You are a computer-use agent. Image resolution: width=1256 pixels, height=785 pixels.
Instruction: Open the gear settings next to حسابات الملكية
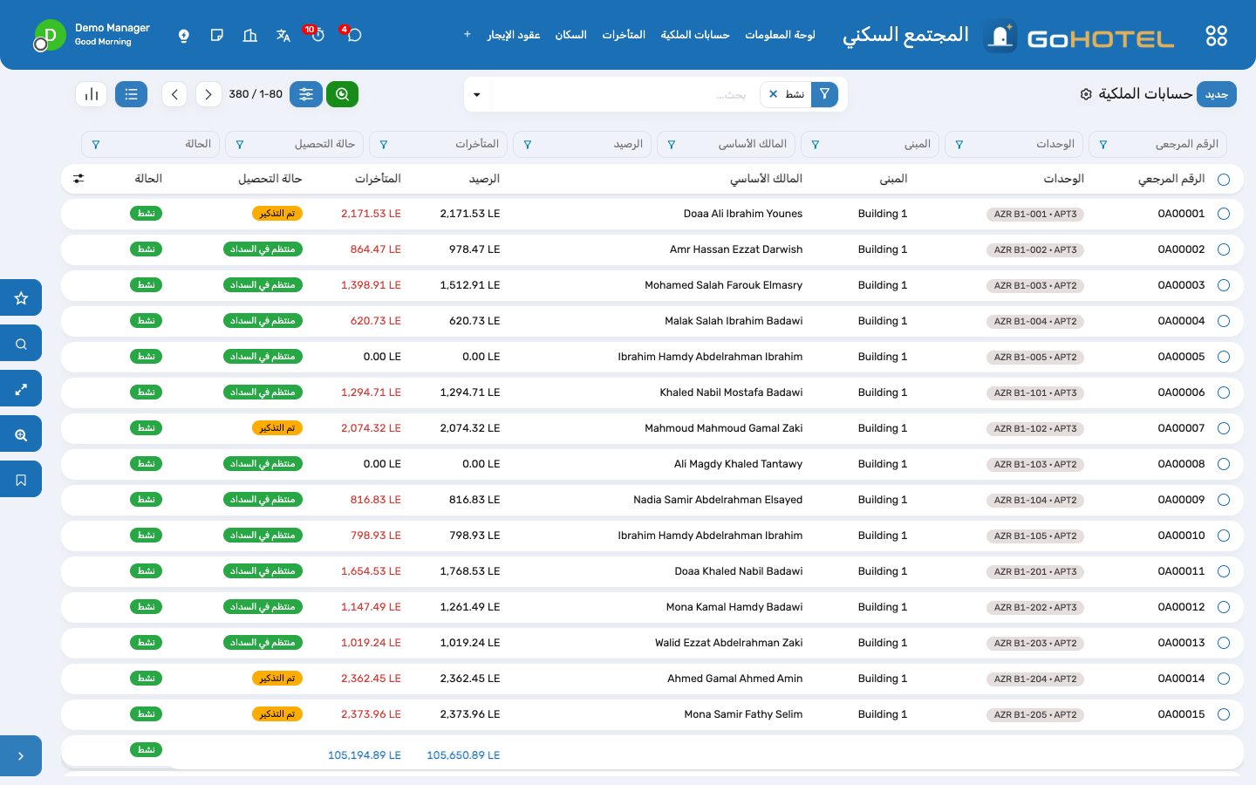point(1086,94)
